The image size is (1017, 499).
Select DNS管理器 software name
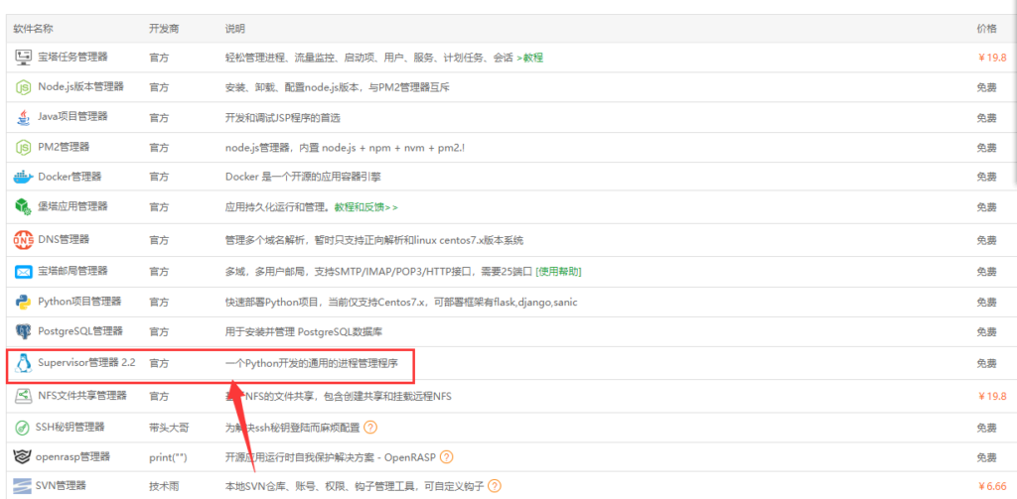[x=64, y=240]
